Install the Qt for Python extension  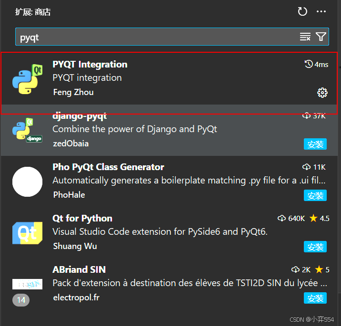pos(315,247)
